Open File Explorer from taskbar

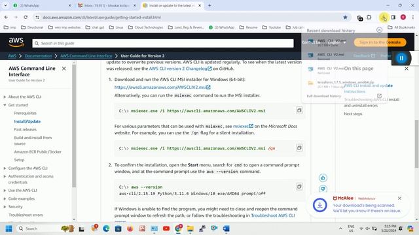(191, 228)
